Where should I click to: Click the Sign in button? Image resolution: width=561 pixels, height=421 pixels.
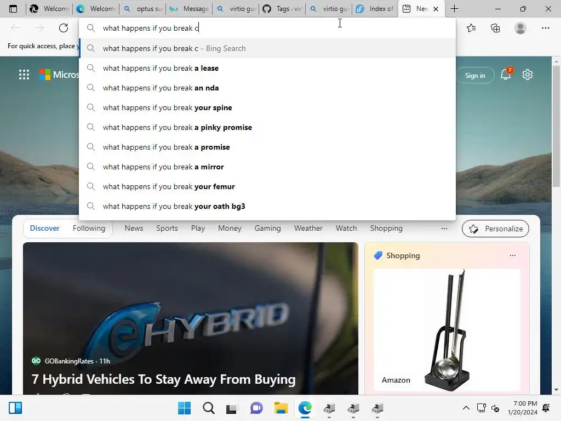475,75
